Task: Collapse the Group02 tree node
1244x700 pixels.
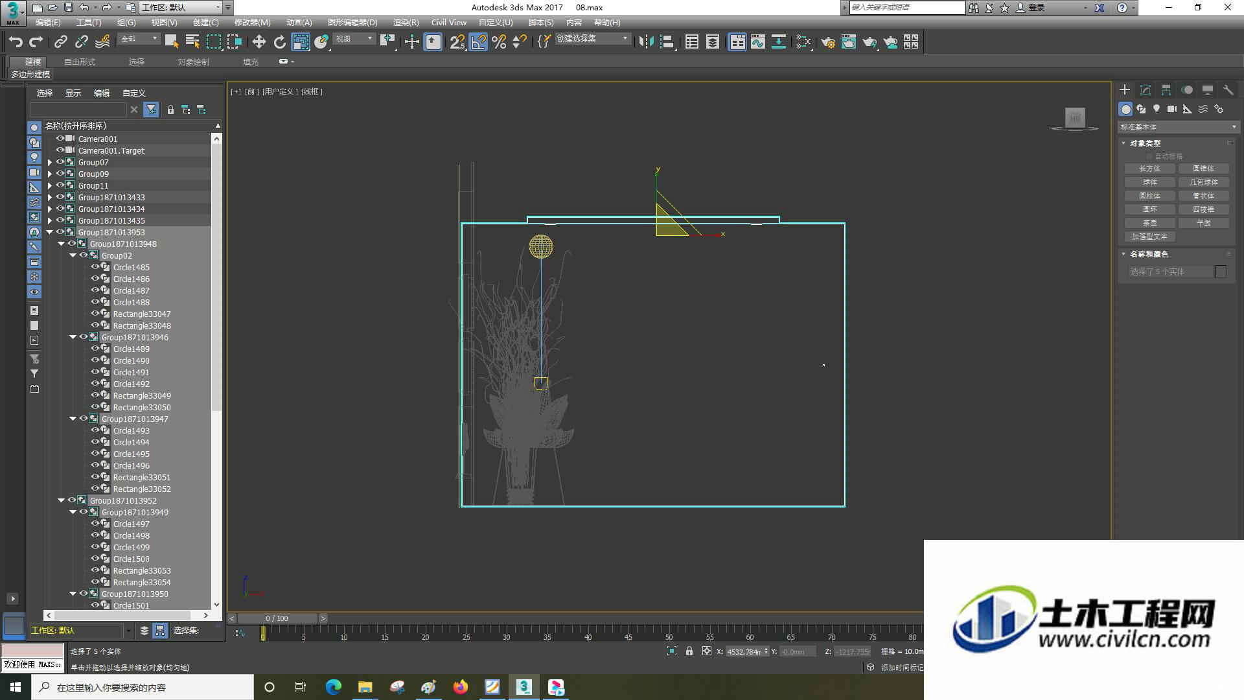Action: 73,255
